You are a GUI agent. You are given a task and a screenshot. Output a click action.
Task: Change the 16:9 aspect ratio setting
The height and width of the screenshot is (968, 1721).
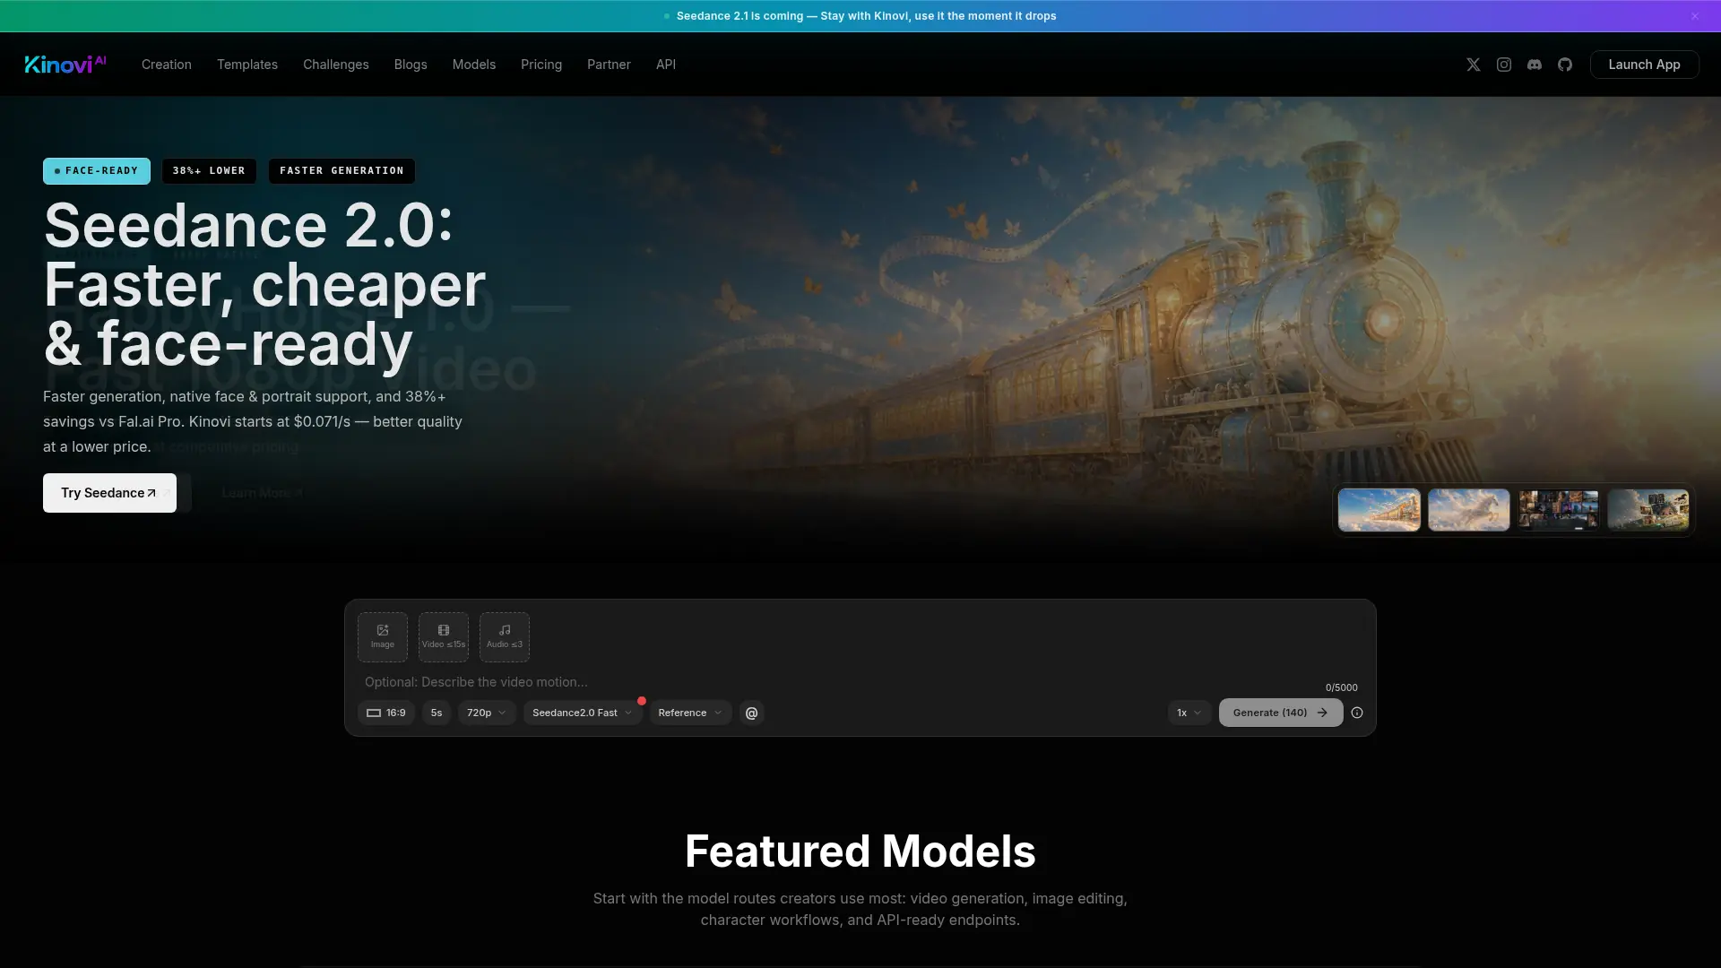point(386,713)
